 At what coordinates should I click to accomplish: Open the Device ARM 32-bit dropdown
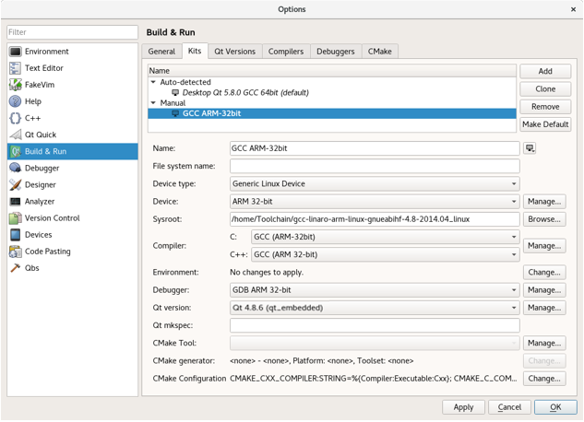coord(375,202)
